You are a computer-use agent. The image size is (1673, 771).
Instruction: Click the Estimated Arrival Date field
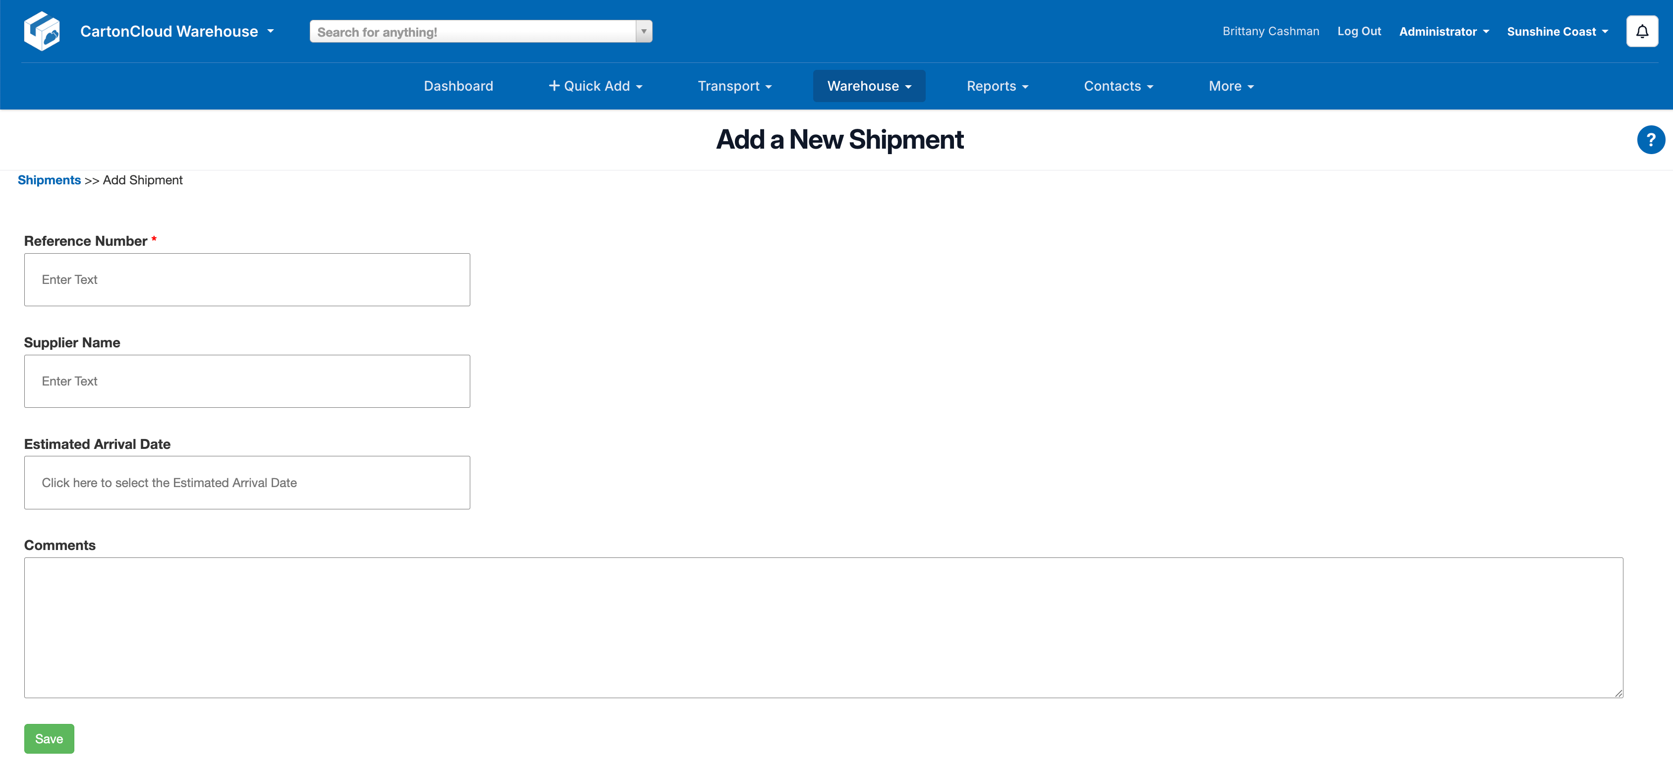pyautogui.click(x=247, y=483)
